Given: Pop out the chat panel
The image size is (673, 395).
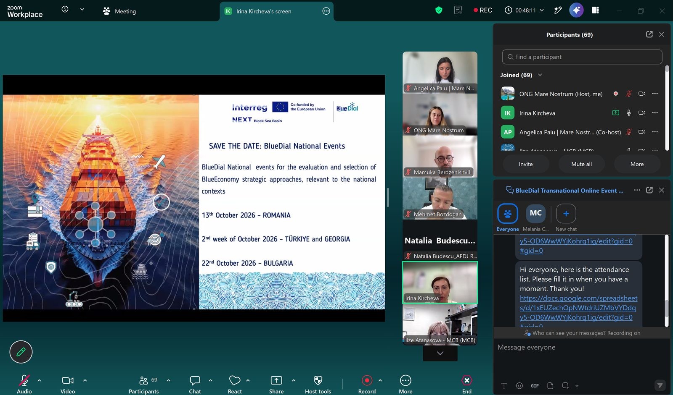Looking at the screenshot, I should [649, 190].
